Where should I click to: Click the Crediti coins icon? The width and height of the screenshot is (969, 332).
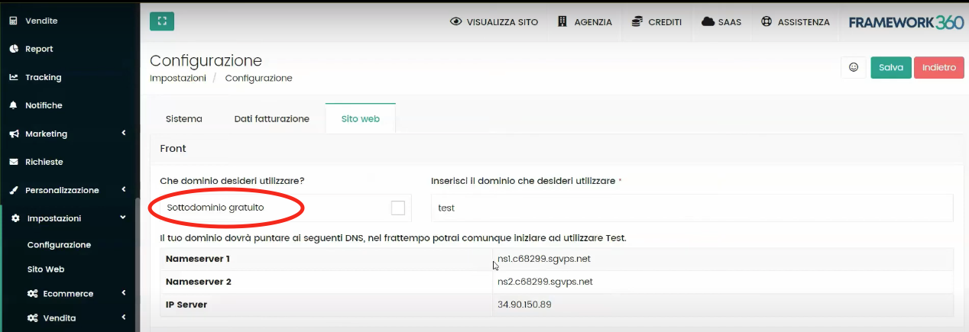point(637,22)
